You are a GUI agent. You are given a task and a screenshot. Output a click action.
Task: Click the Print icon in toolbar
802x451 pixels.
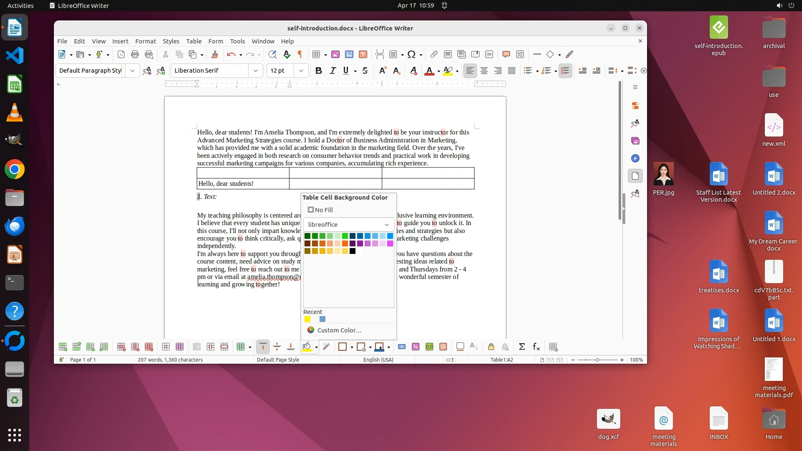coord(135,54)
